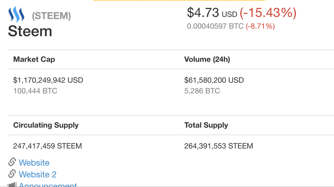Click the Circulating Supply header
The width and height of the screenshot is (334, 187).
click(46, 125)
